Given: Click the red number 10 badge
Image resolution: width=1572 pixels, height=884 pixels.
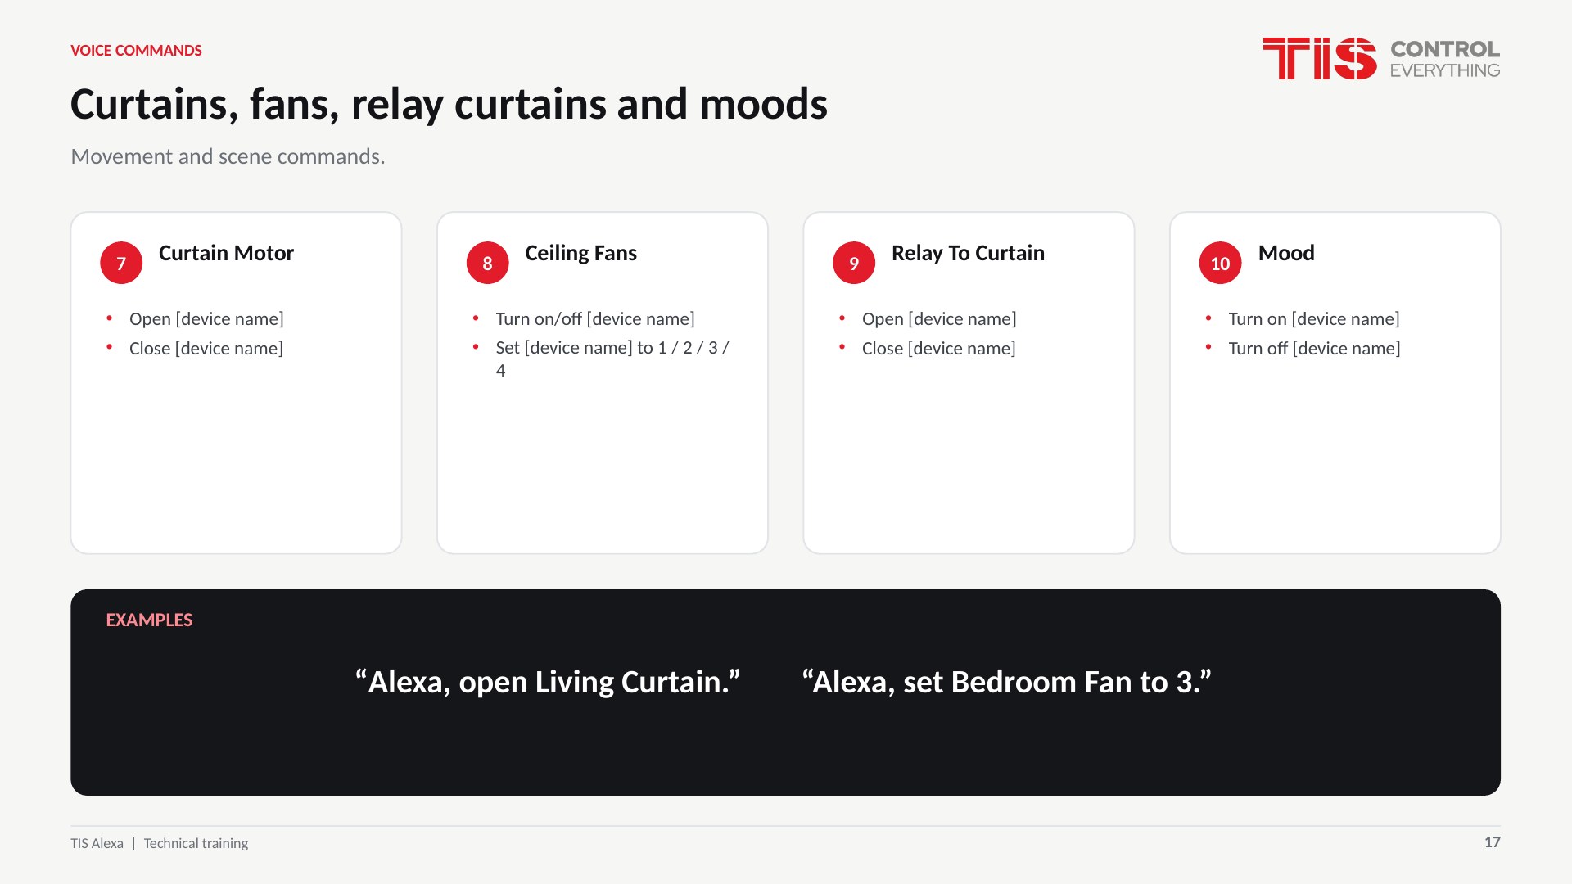Looking at the screenshot, I should point(1220,263).
